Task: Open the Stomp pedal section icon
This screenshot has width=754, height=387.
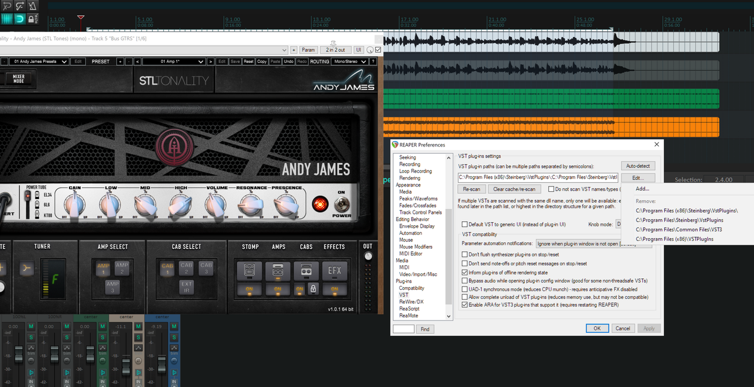Action: pos(249,271)
